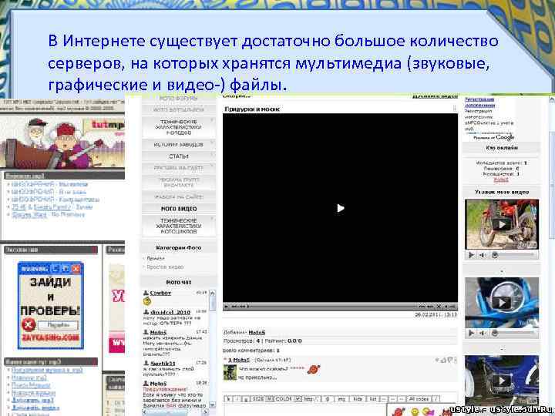The height and width of the screenshot is (416, 555).
Task: Expand arrow on СТАТЬИ menu item
Action: point(213,154)
